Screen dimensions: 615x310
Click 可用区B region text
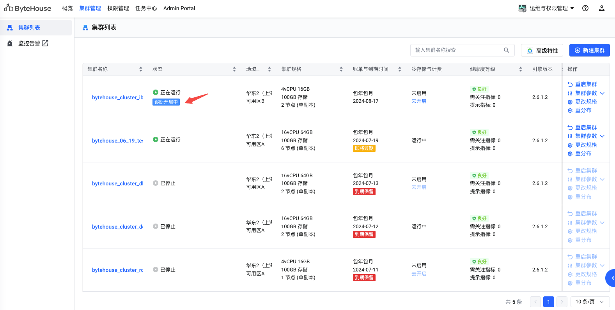(x=255, y=101)
